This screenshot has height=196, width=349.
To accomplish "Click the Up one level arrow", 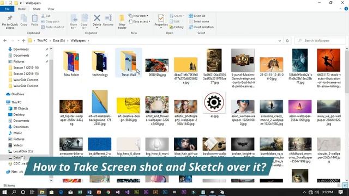I will pos(23,41).
